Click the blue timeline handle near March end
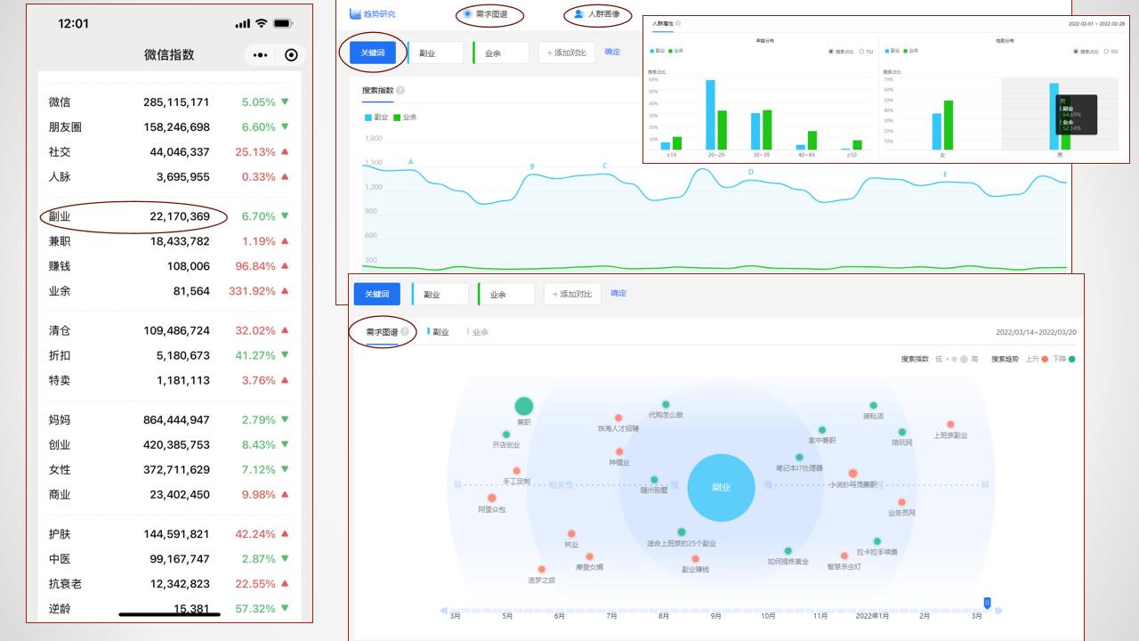Image resolution: width=1139 pixels, height=641 pixels. coord(987,603)
